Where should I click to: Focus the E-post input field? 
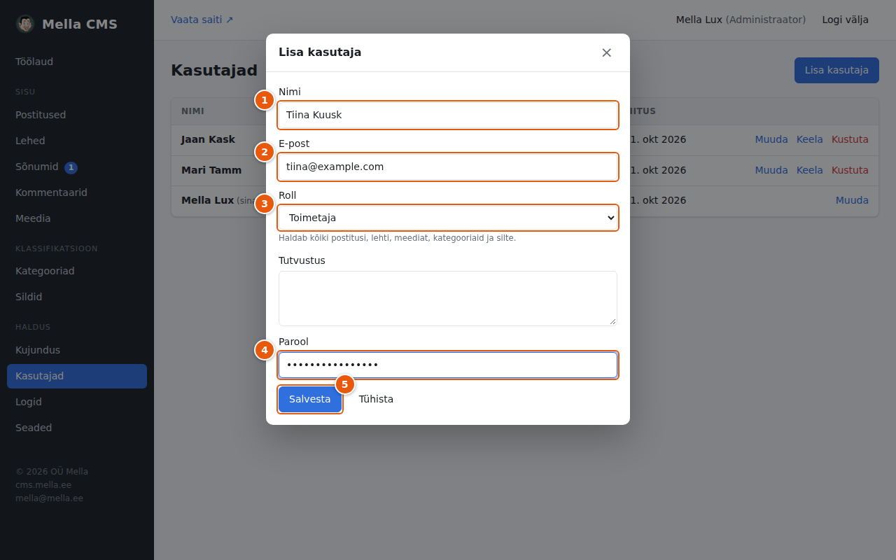point(448,167)
